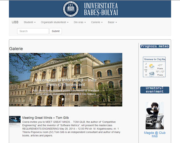Image resolution: width=180 pixels, height=143 pixels.
Task: Focus the Search input field
Action: pos(33,31)
